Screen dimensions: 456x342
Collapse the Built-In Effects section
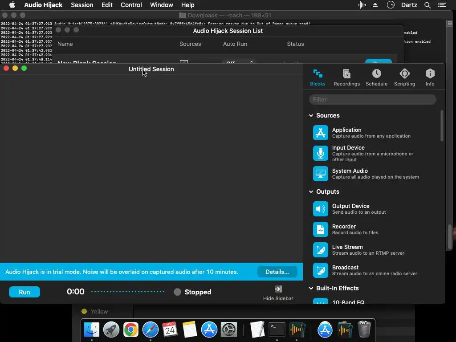311,288
